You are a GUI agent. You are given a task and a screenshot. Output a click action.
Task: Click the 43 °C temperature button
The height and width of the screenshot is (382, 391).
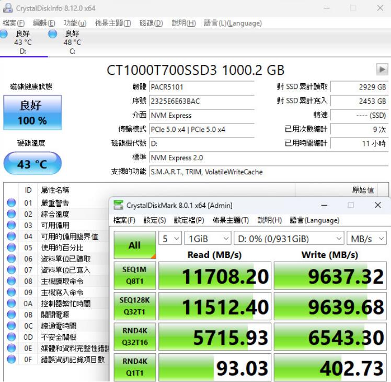pyautogui.click(x=32, y=164)
